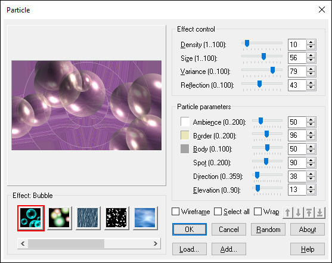The width and height of the screenshot is (332, 263).
Task: Increase Density value with up spinner
Action: pos(311,42)
